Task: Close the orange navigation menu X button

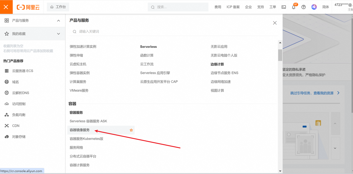Action: click(6, 7)
